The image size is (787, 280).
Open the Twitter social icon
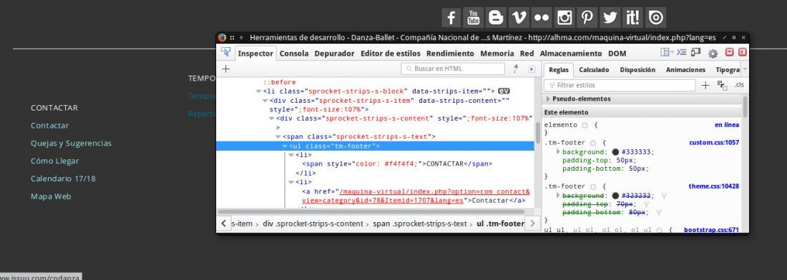coord(610,18)
